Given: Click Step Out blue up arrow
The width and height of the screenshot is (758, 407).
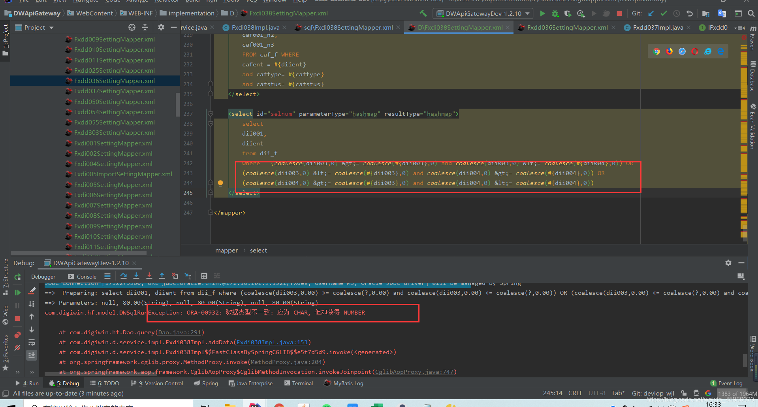Looking at the screenshot, I should click(162, 276).
